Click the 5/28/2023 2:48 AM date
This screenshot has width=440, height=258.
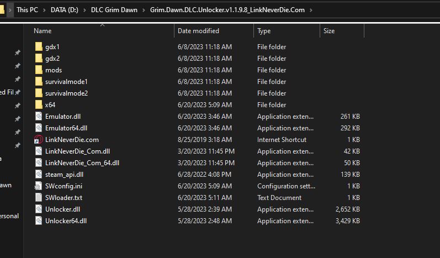(205, 220)
